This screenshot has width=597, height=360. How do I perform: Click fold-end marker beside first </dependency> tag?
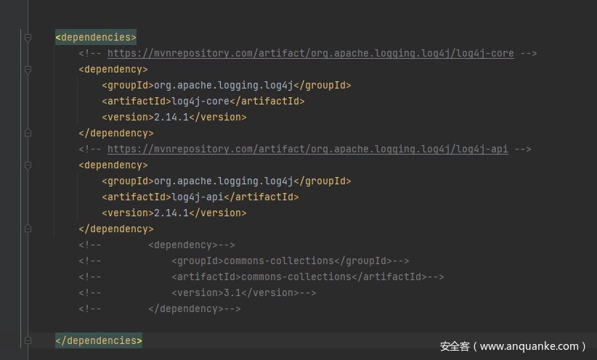pyautogui.click(x=28, y=134)
